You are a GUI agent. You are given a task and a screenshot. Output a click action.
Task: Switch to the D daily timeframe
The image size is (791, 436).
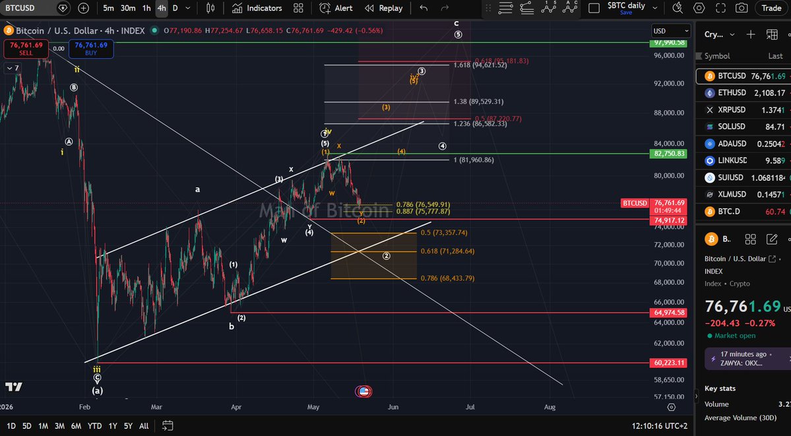(x=175, y=8)
